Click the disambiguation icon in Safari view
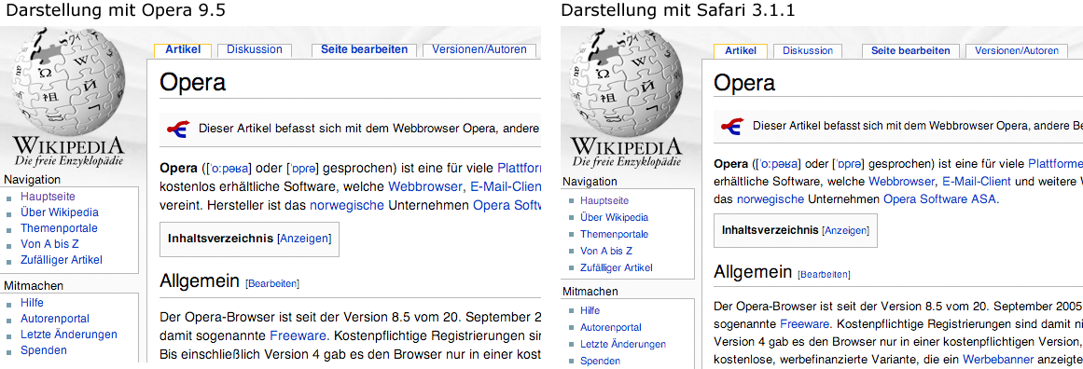Viewport: 1083px width, 369px height. pos(731,126)
